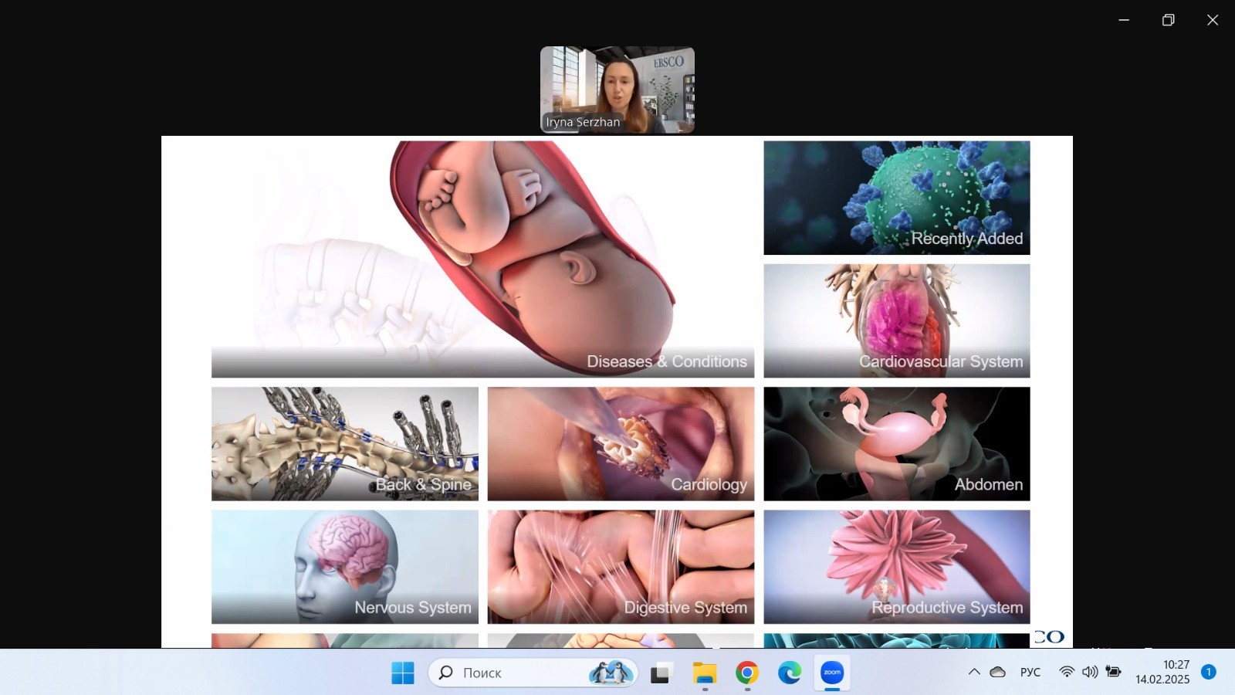
Task: Select the Reproductive System tile
Action: point(896,567)
